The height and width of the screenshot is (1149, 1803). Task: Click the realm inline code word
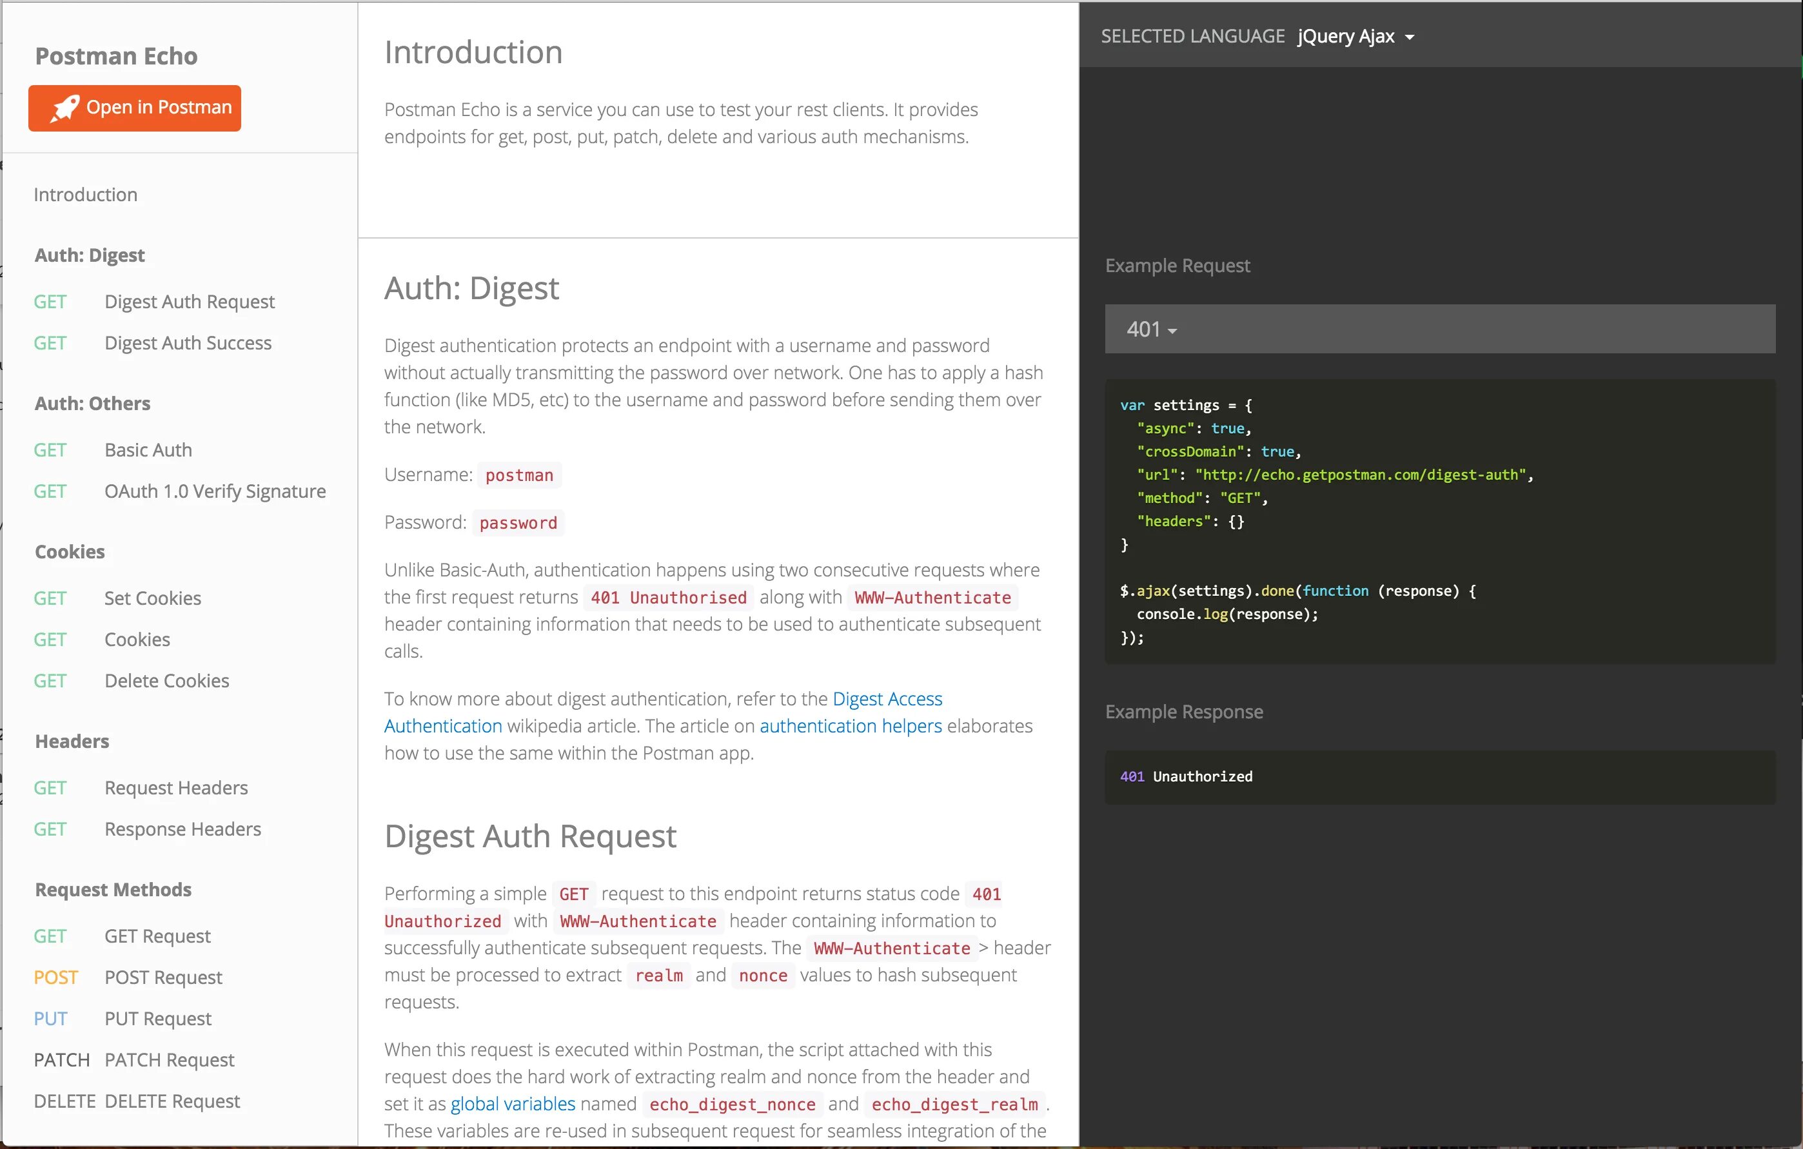pyautogui.click(x=659, y=976)
